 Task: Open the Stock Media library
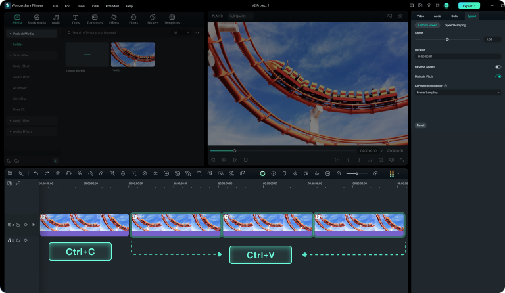click(x=37, y=19)
